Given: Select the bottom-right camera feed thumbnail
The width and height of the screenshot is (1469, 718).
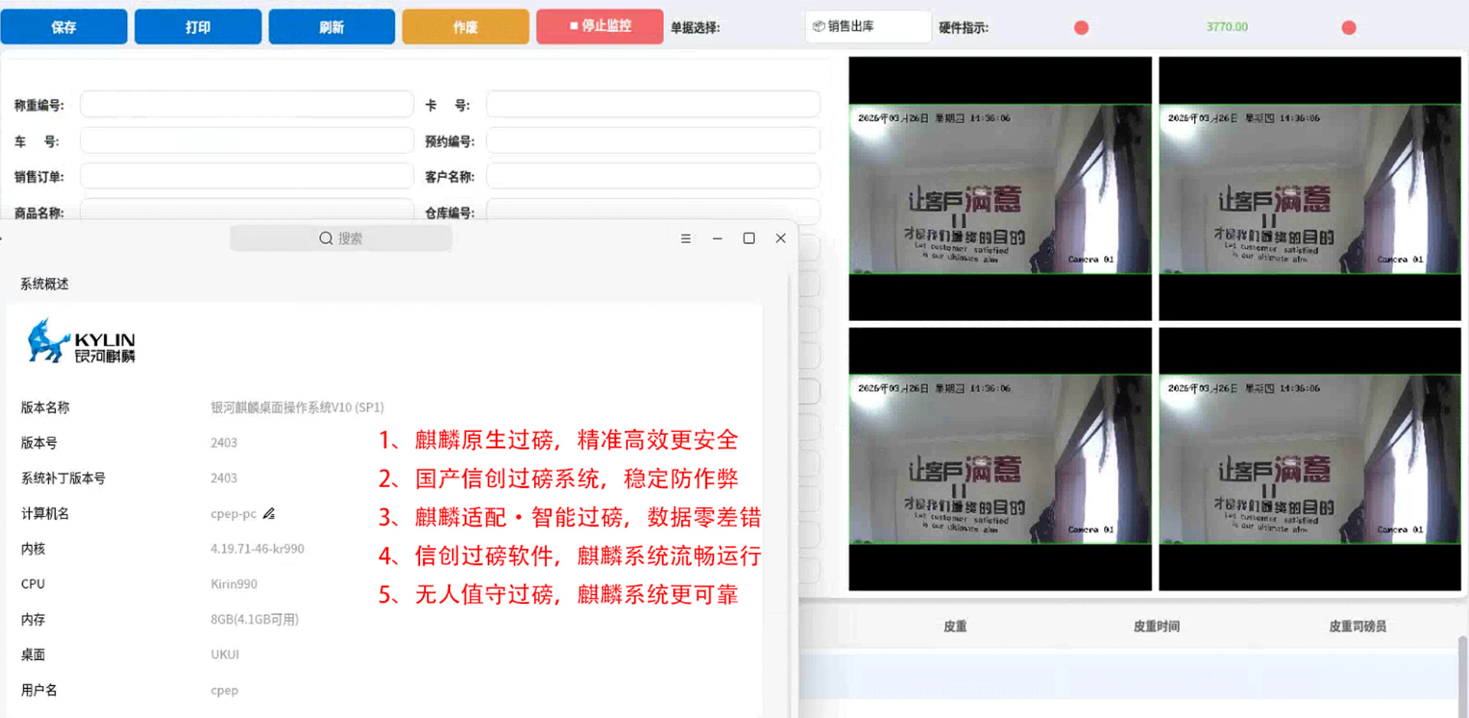Looking at the screenshot, I should click(1309, 459).
